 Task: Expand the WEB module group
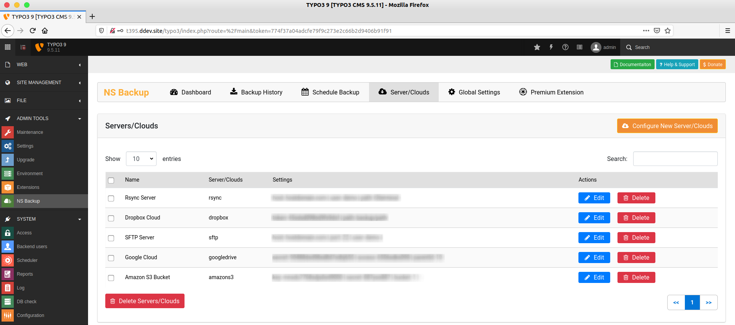click(x=44, y=65)
